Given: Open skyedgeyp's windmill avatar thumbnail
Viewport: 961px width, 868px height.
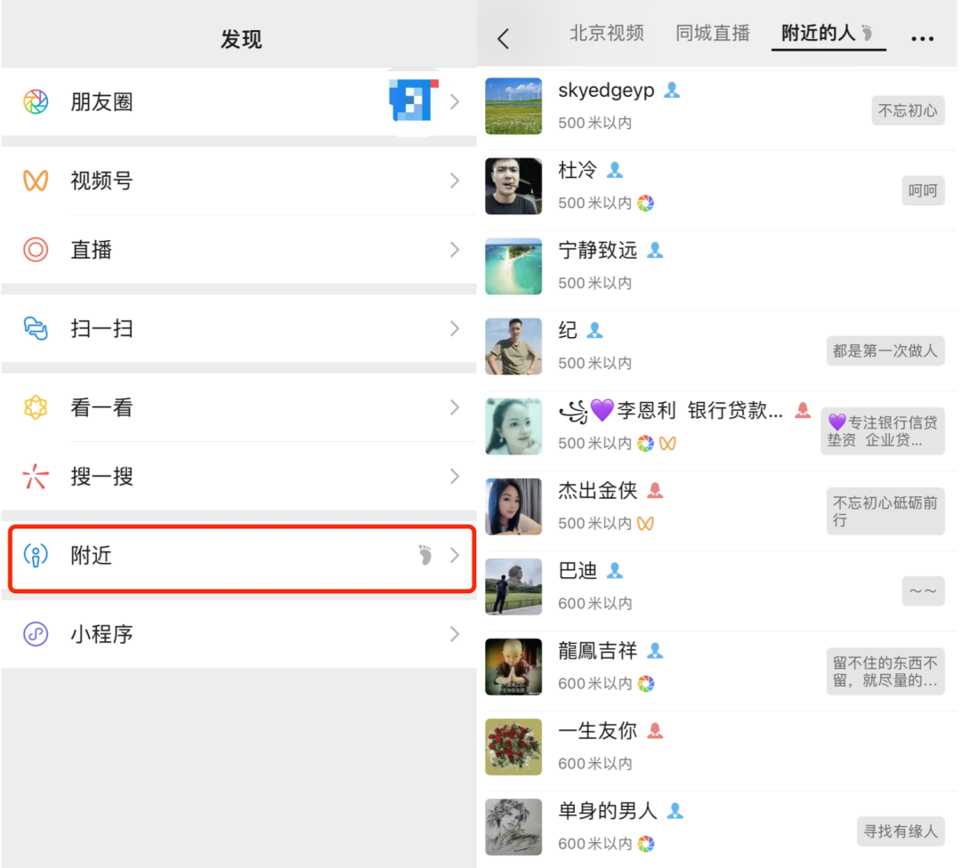Looking at the screenshot, I should [513, 106].
